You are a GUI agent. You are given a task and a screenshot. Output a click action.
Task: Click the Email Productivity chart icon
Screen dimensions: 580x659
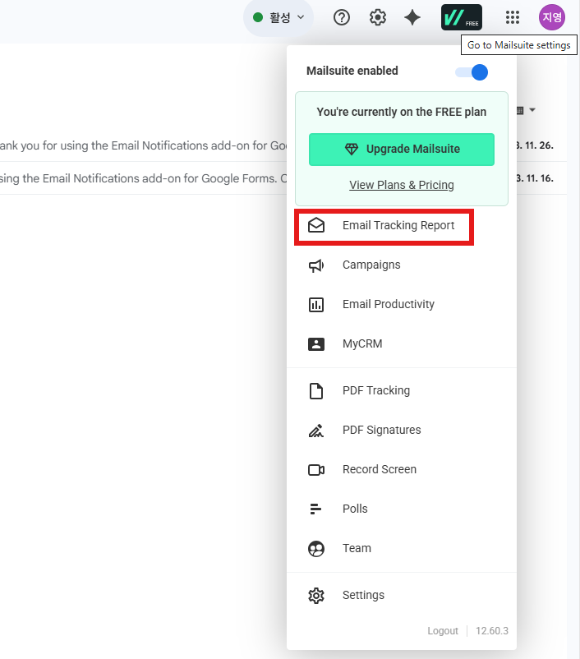click(x=316, y=305)
